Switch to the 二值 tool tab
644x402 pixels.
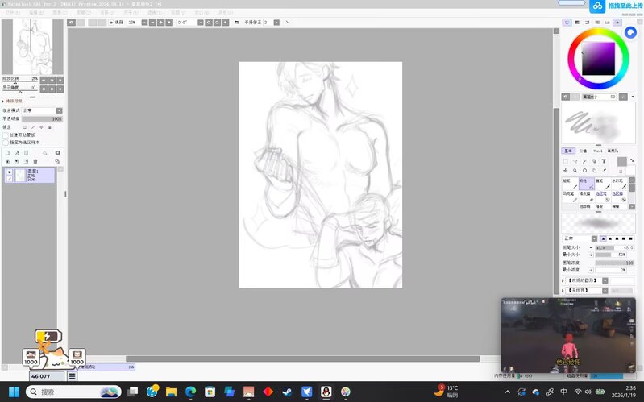point(583,151)
